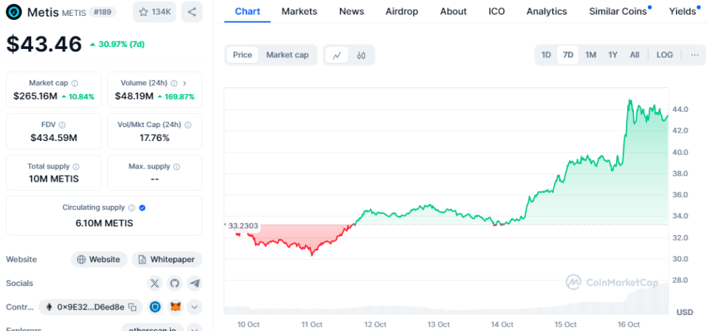The height and width of the screenshot is (331, 708).
Task: Expand the contracts dropdown chevron
Action: tap(194, 307)
